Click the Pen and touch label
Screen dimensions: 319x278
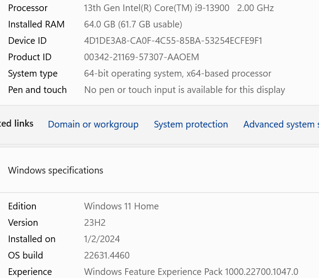pyautogui.click(x=38, y=90)
